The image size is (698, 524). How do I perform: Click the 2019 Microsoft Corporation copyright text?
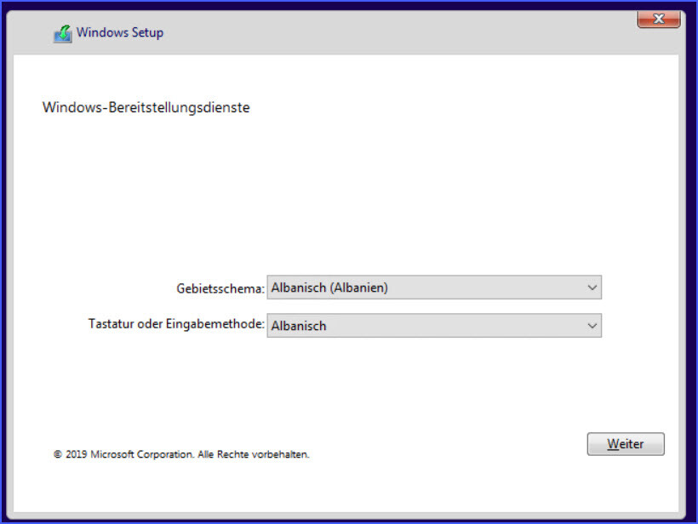coord(181,454)
